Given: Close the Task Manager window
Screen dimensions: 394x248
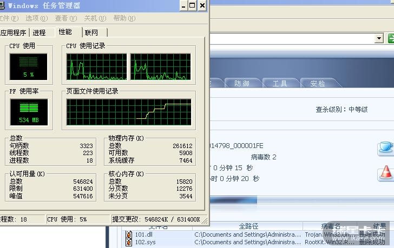Looking at the screenshot, I should 202,5.
